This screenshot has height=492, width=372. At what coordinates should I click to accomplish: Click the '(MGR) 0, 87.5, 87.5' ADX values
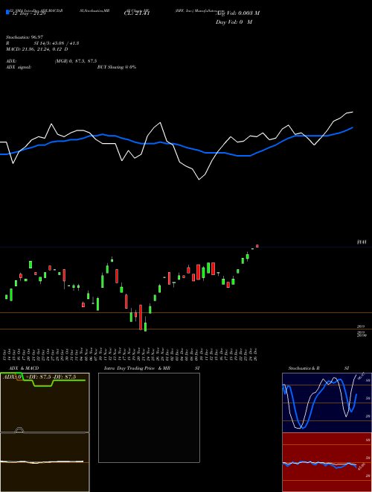pyautogui.click(x=75, y=61)
